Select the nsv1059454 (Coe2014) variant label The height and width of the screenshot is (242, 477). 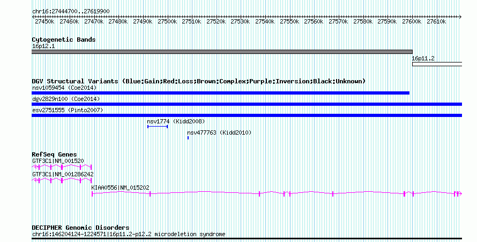(64, 88)
